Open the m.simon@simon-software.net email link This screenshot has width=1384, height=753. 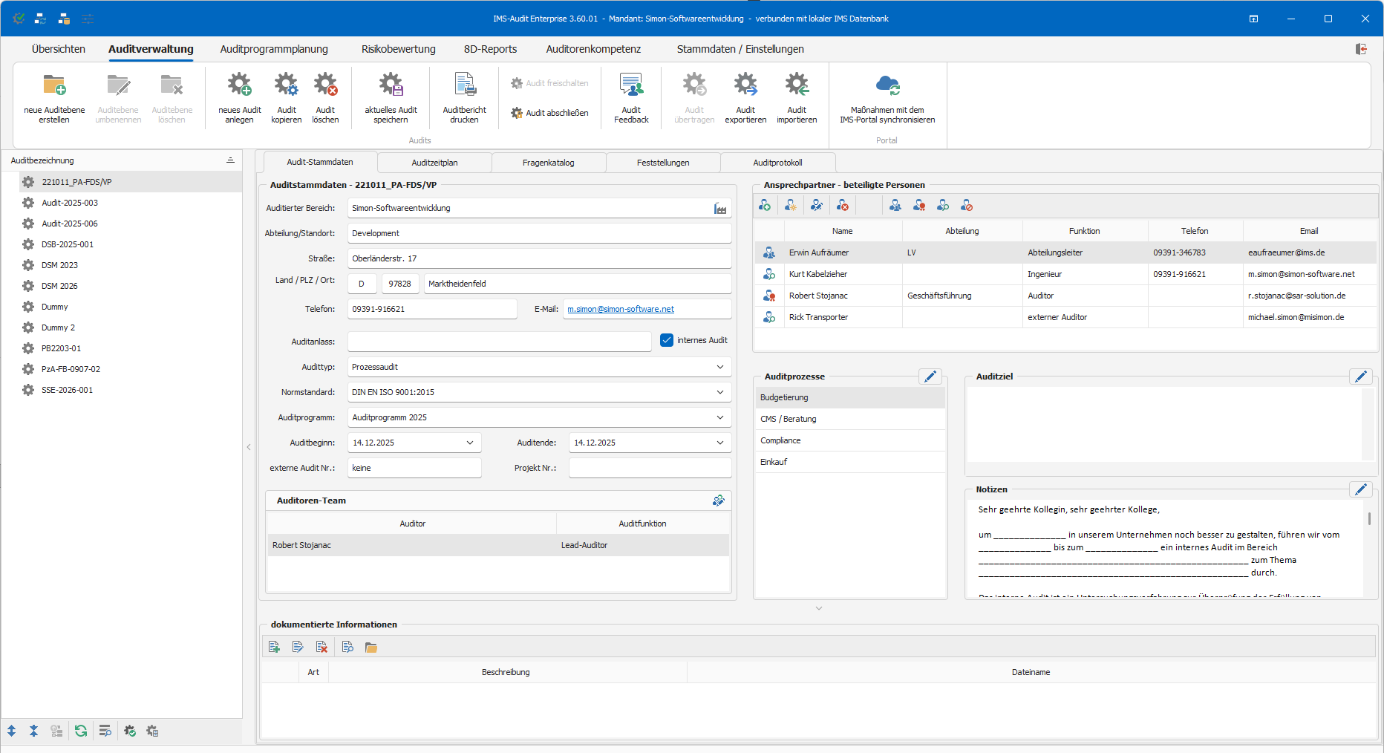pyautogui.click(x=621, y=309)
